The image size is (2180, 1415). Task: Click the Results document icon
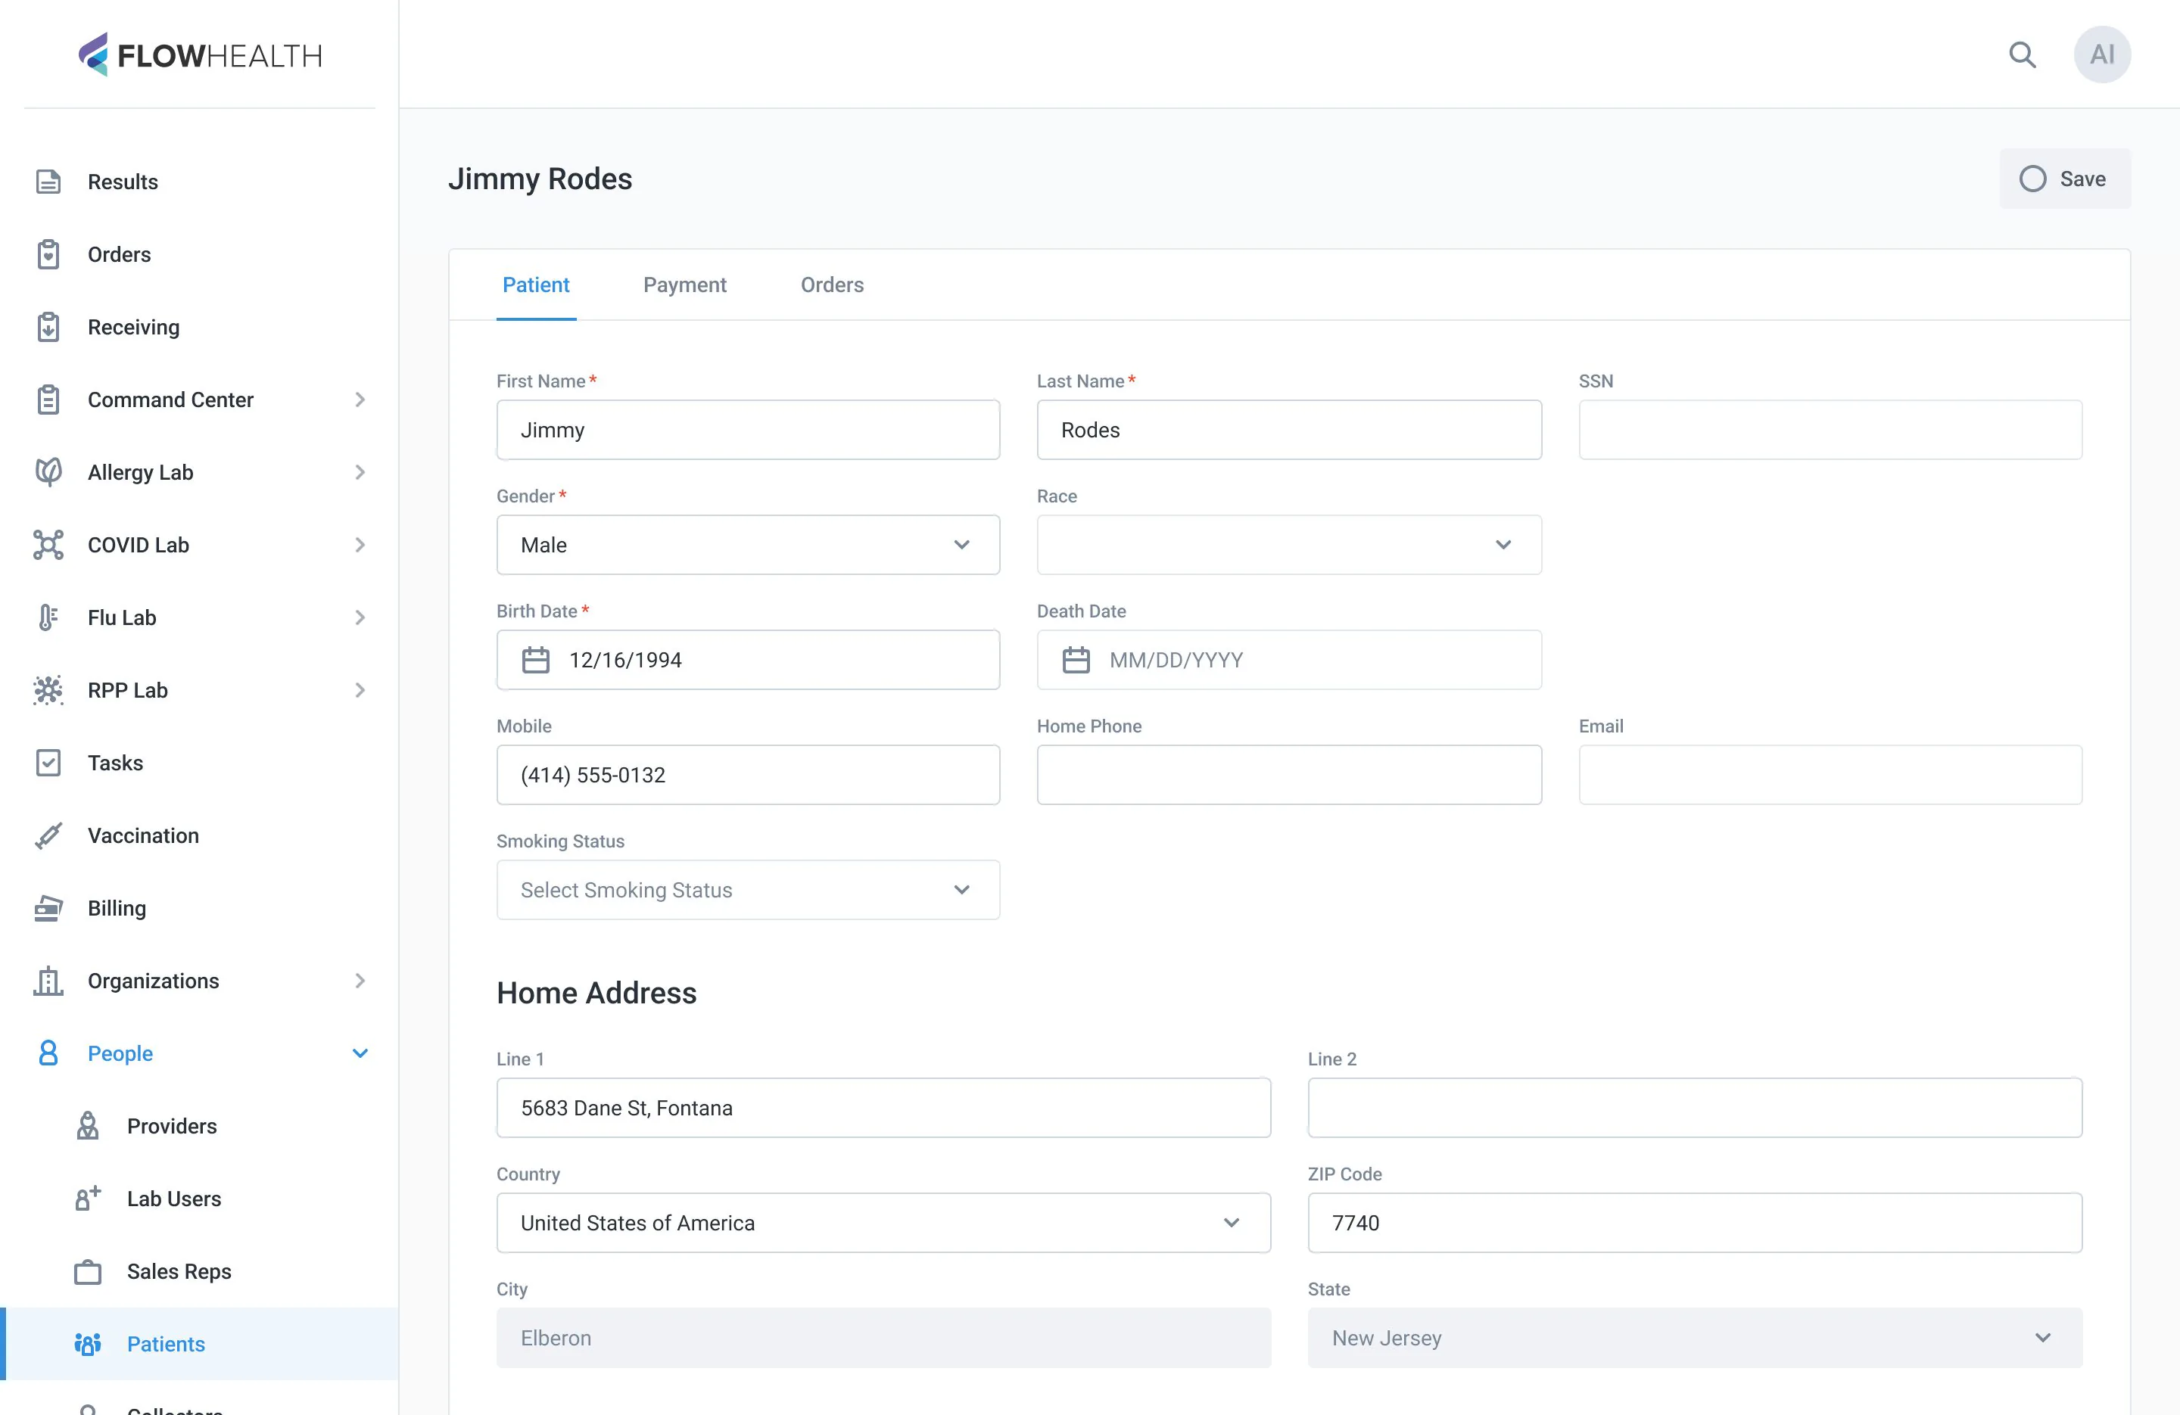48,182
